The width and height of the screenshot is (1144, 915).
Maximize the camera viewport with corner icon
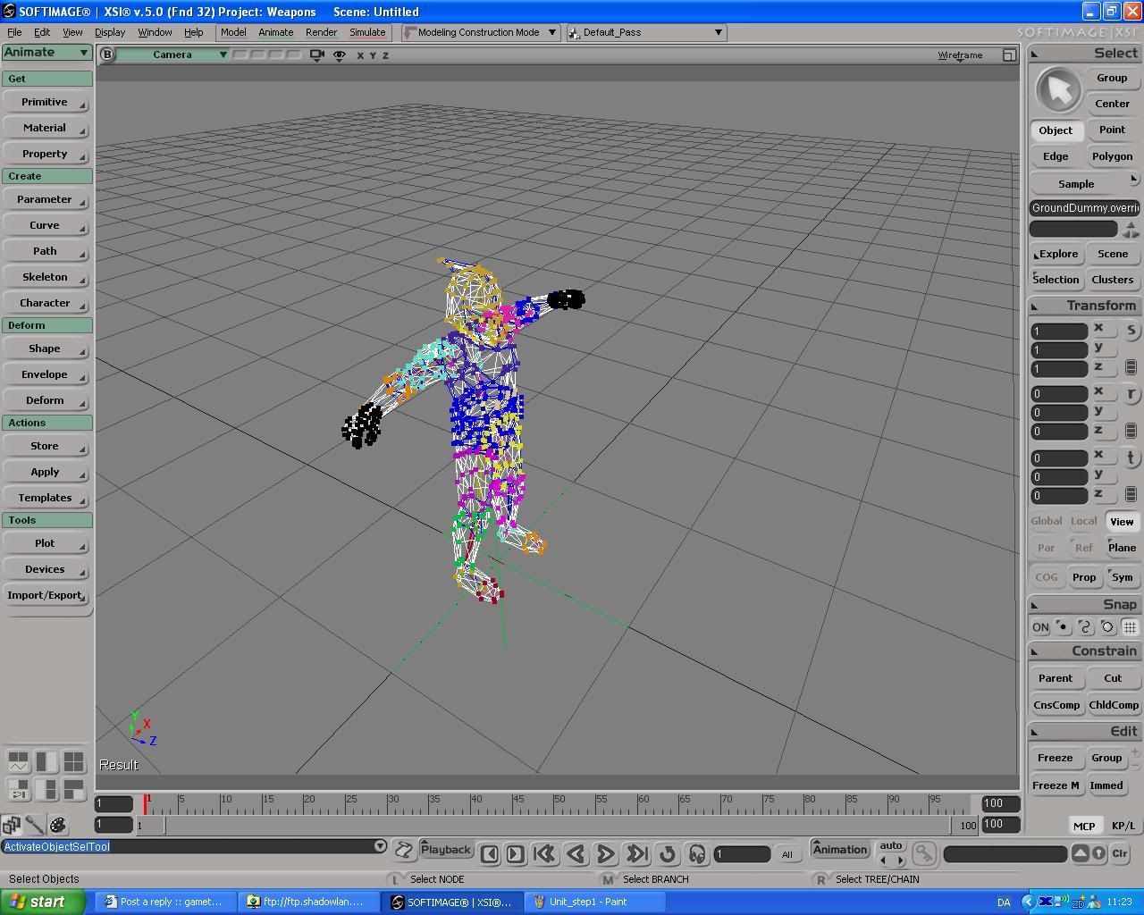pos(1009,55)
